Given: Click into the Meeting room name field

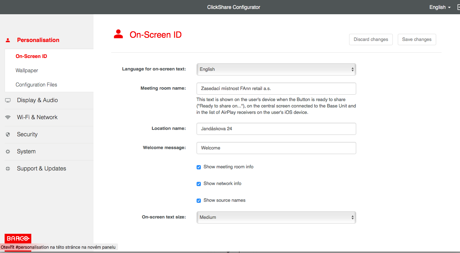Looking at the screenshot, I should pos(276,89).
